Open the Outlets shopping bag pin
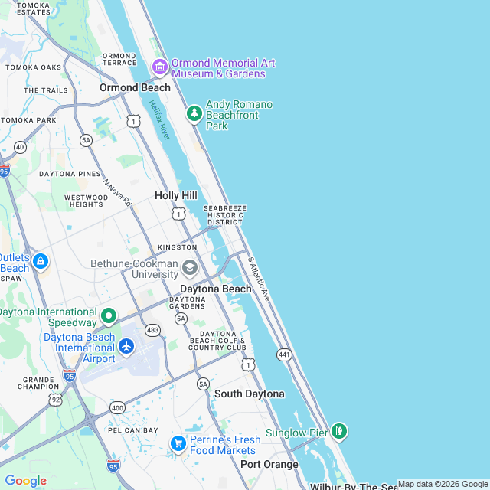Screen dimensions: 490x490 (41, 262)
